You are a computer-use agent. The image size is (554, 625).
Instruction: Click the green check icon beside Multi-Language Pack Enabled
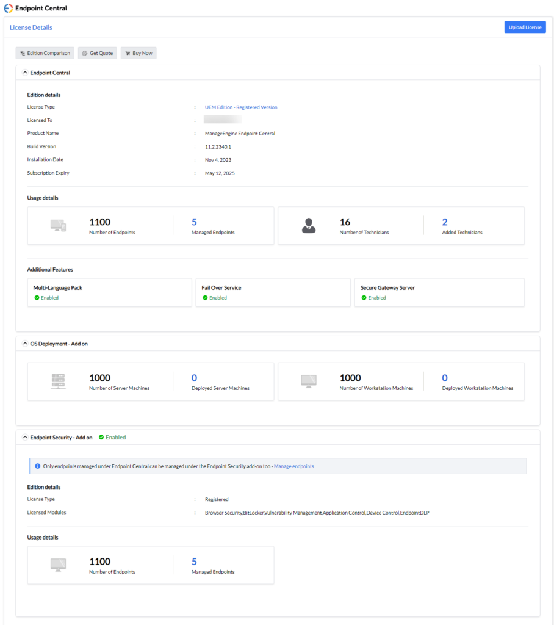[x=37, y=298]
